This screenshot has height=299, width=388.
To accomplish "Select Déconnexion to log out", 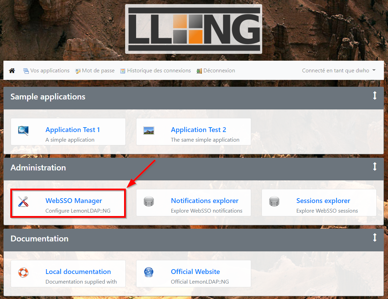I will tap(216, 71).
